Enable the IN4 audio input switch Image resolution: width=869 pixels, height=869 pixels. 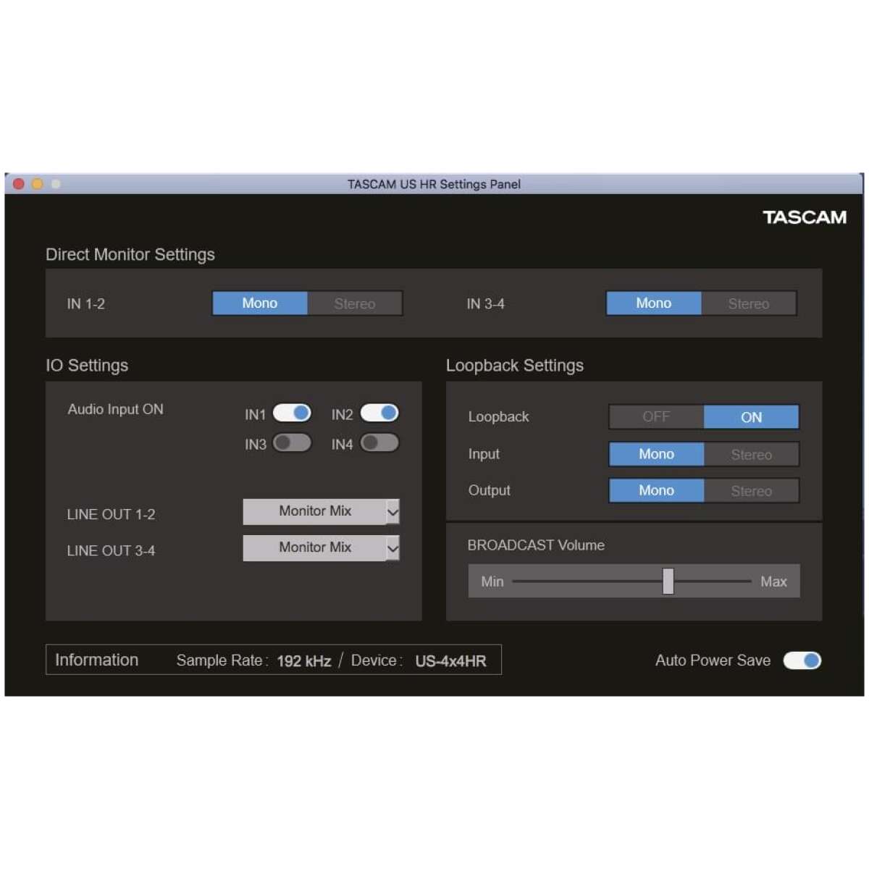click(x=379, y=442)
